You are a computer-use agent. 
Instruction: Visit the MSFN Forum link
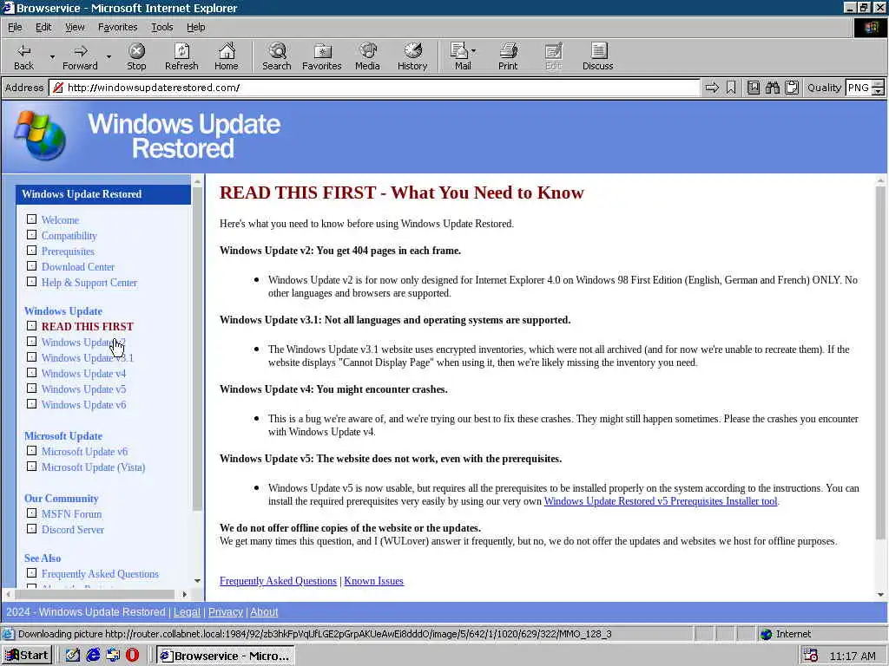(71, 514)
